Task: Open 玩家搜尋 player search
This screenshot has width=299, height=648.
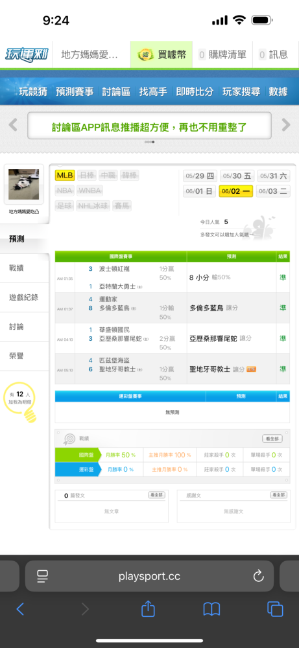Action: pos(241,91)
